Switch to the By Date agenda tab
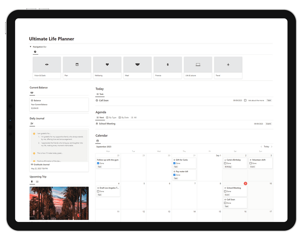The width and height of the screenshot is (302, 240). tap(124, 118)
